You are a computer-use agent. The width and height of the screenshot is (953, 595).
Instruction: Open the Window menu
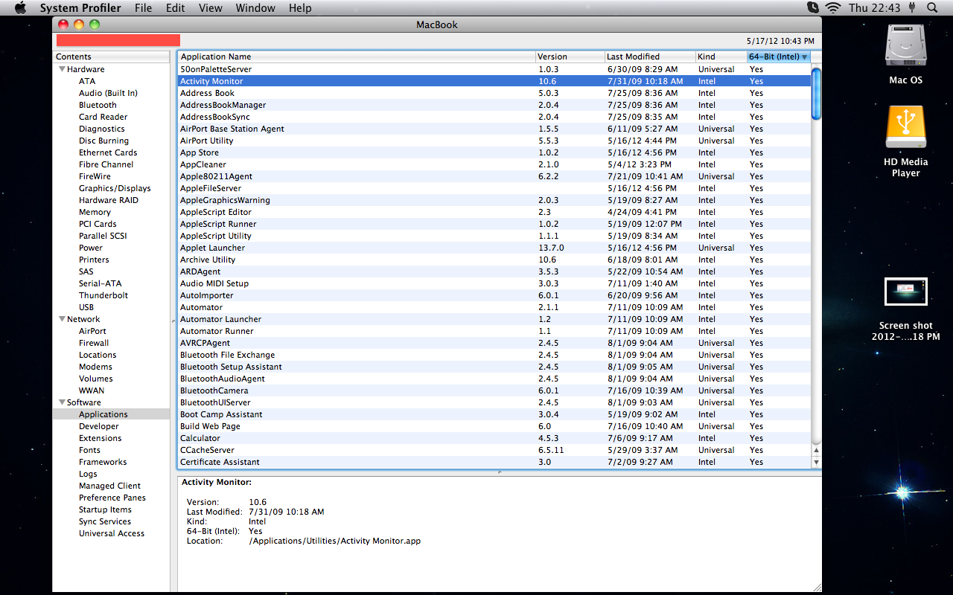tap(255, 7)
